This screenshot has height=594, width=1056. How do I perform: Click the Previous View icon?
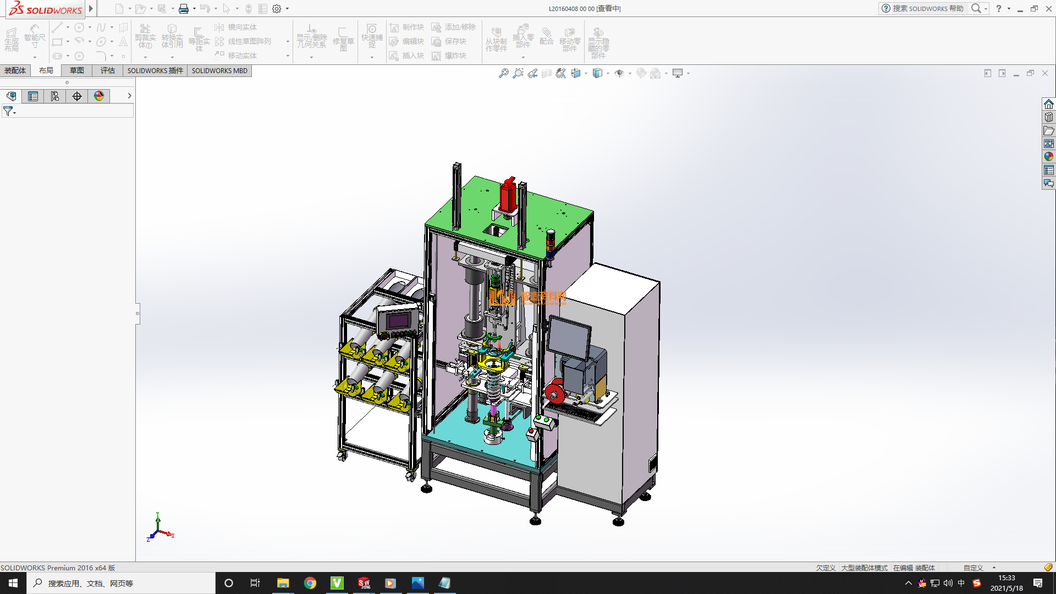click(x=532, y=73)
